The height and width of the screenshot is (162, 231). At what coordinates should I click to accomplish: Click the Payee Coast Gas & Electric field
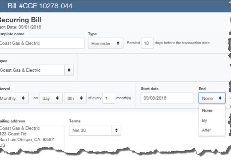[x=32, y=70]
